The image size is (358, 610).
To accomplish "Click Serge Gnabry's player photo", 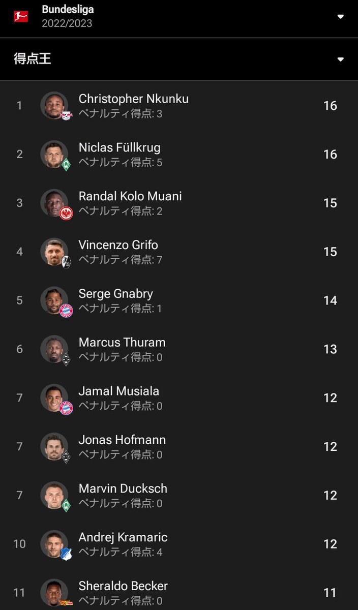I will (x=54, y=300).
